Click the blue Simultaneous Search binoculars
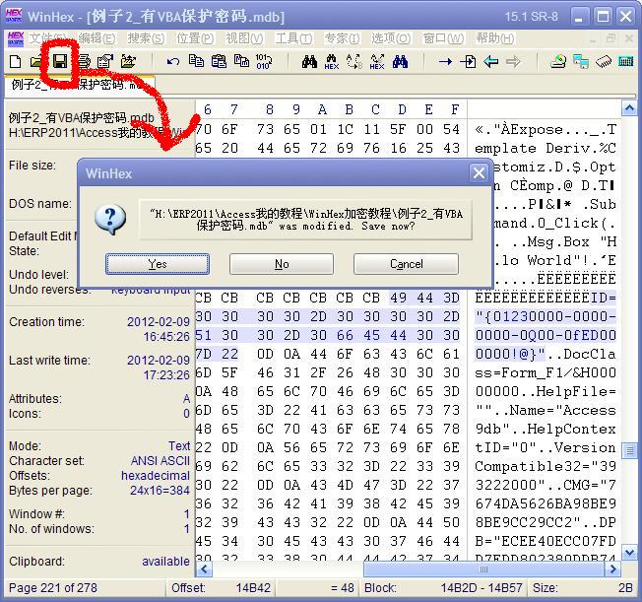Viewport: 642px width, 602px height. [x=400, y=62]
